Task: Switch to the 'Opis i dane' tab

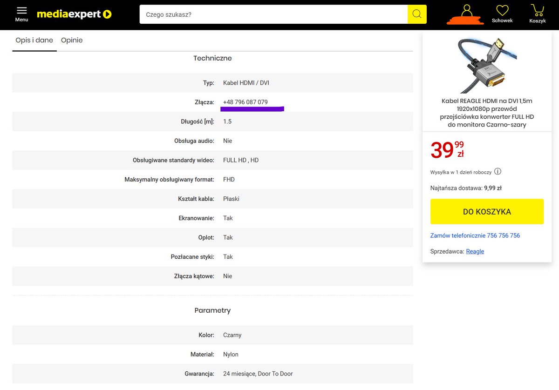Action: tap(34, 40)
